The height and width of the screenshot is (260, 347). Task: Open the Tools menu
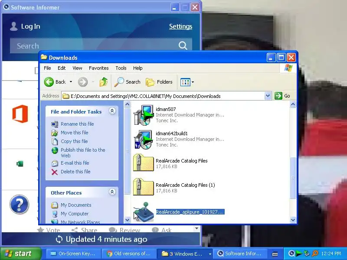click(121, 68)
